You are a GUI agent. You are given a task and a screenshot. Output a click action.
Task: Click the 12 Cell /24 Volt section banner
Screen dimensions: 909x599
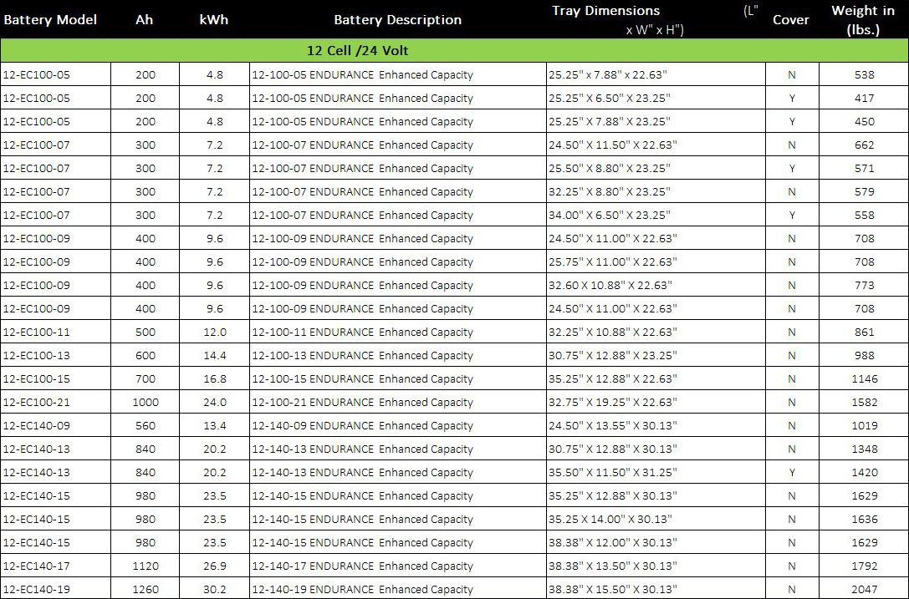pyautogui.click(x=454, y=50)
